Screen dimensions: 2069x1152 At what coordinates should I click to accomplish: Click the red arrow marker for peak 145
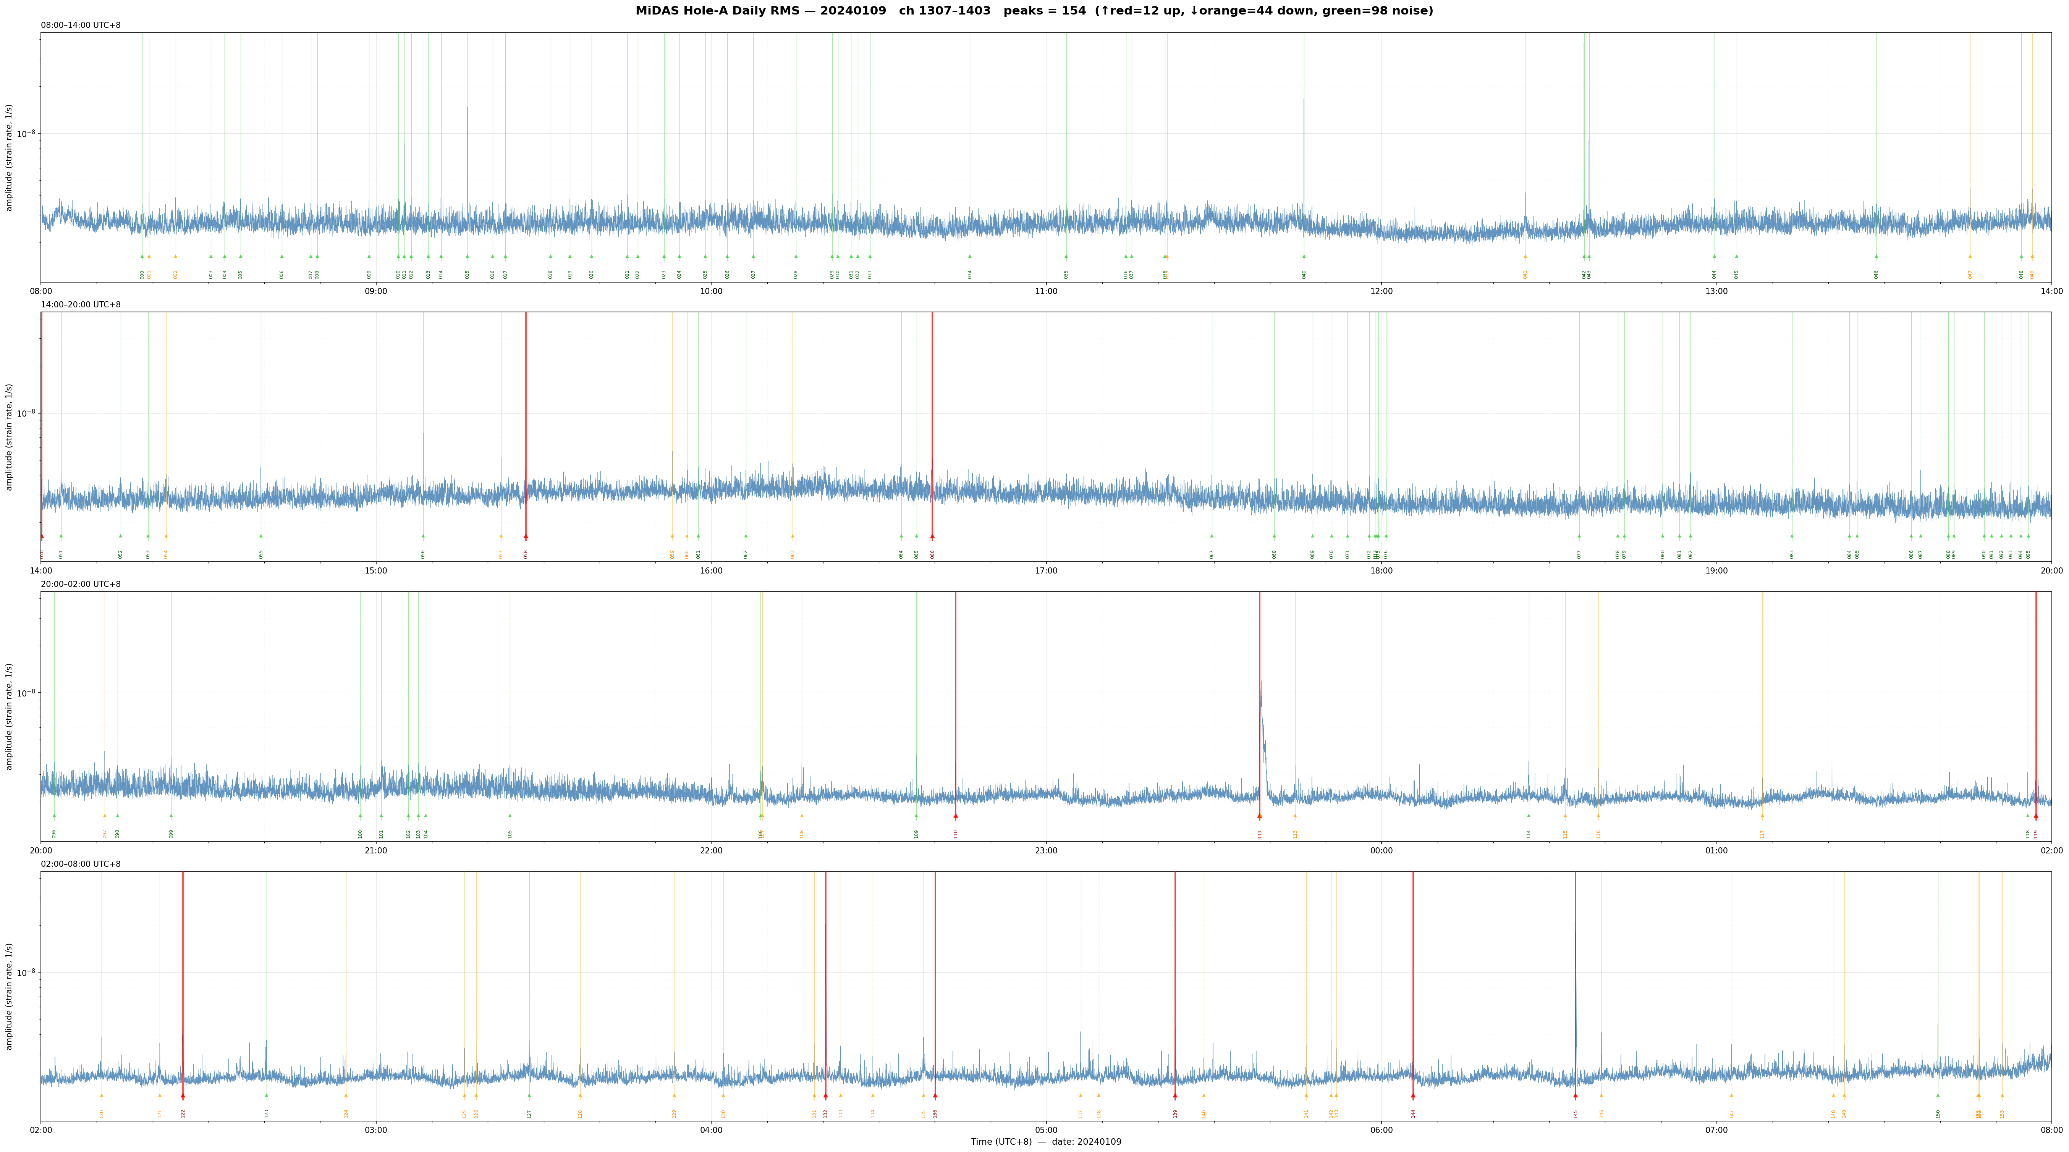click(x=1576, y=1095)
